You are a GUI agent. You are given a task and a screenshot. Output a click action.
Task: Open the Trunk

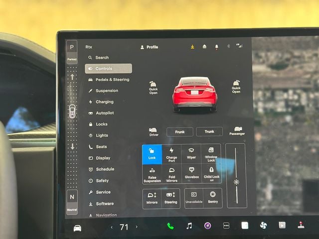click(x=209, y=131)
